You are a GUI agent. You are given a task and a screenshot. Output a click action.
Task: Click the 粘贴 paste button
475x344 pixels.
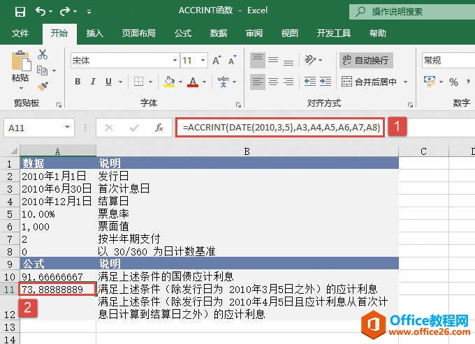pyautogui.click(x=20, y=66)
